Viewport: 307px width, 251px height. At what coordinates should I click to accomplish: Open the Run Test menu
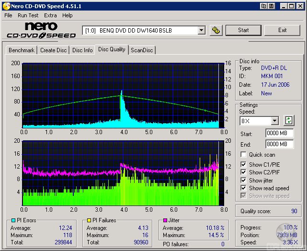click(x=28, y=15)
